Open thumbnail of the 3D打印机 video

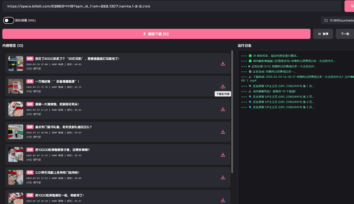pos(16,63)
